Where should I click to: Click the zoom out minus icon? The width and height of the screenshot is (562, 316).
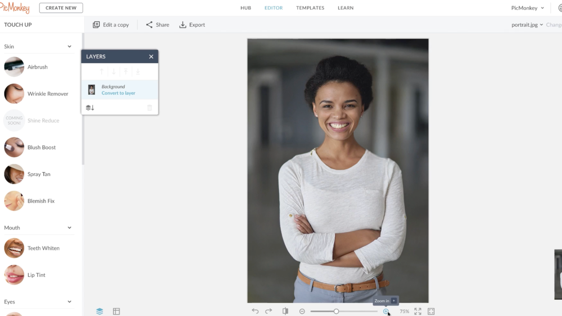coord(302,311)
